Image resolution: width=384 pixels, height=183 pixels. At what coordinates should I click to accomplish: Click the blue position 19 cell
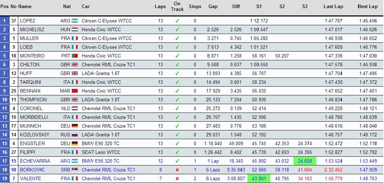coord(5,178)
